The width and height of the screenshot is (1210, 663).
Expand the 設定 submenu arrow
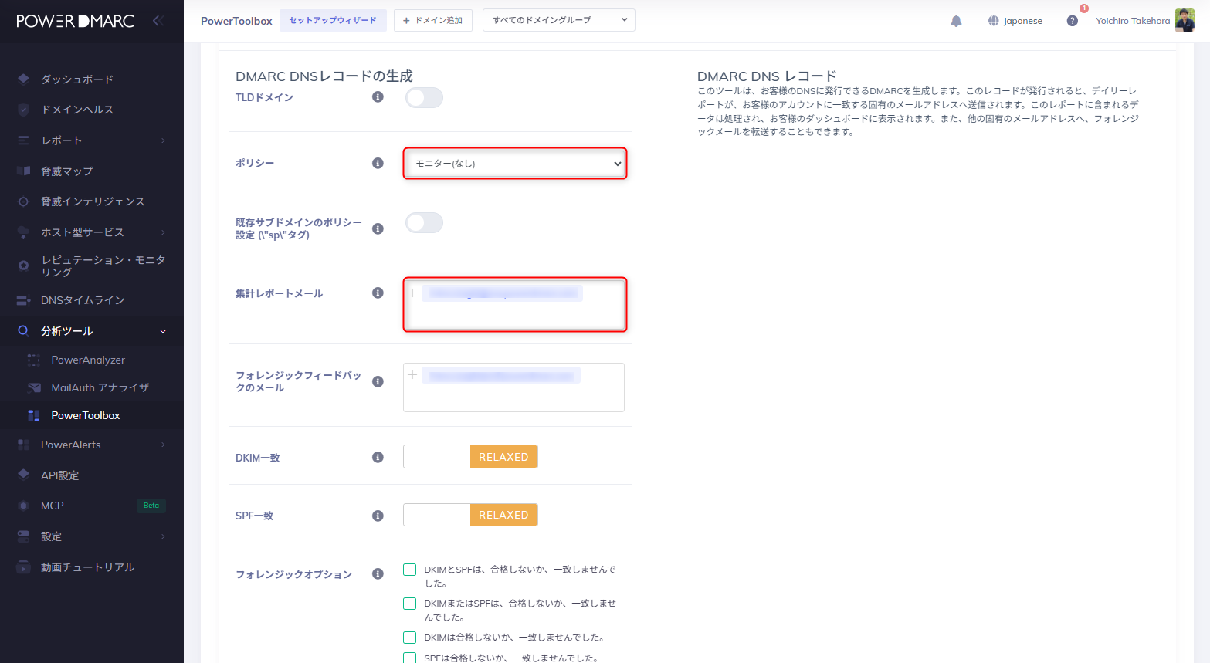(163, 536)
